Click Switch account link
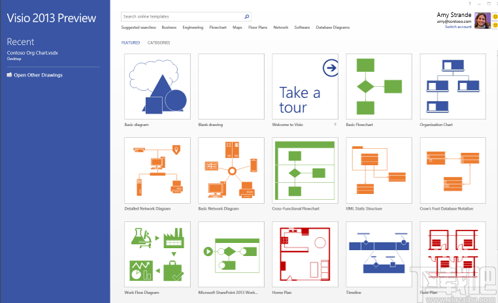This screenshot has height=303, width=498. coord(458,27)
